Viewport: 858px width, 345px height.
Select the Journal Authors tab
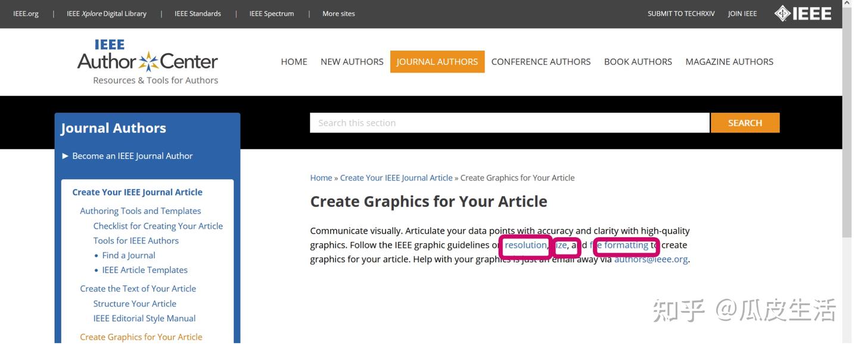437,62
